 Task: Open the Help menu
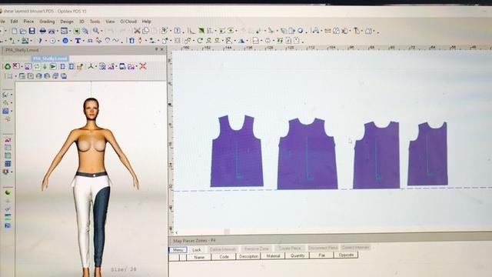(x=147, y=22)
